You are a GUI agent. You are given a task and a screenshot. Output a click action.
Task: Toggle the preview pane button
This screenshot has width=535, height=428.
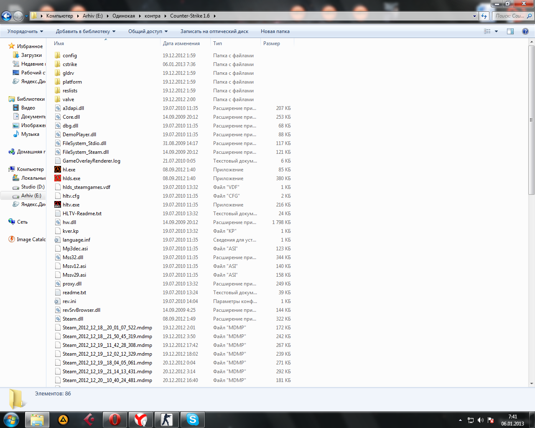510,31
